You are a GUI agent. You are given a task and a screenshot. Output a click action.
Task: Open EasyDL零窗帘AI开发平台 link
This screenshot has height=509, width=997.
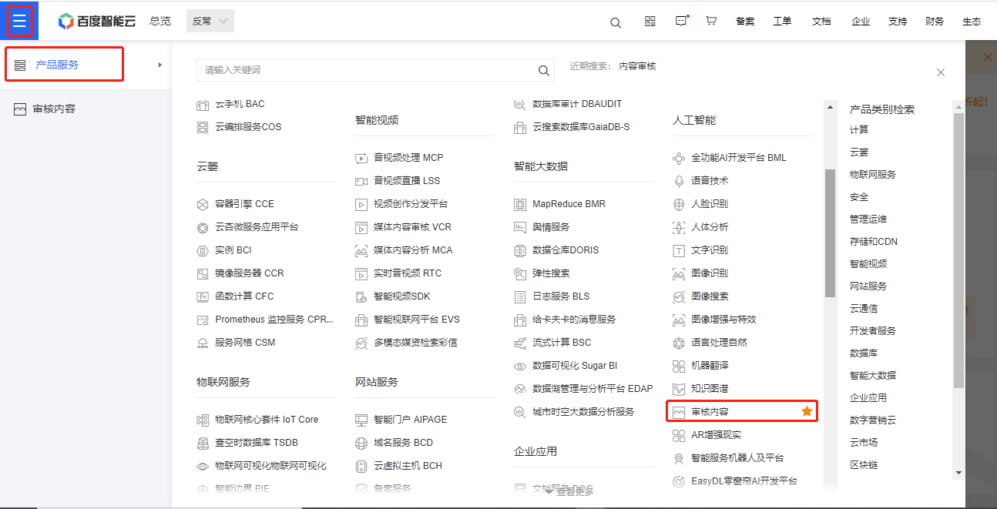click(x=744, y=481)
